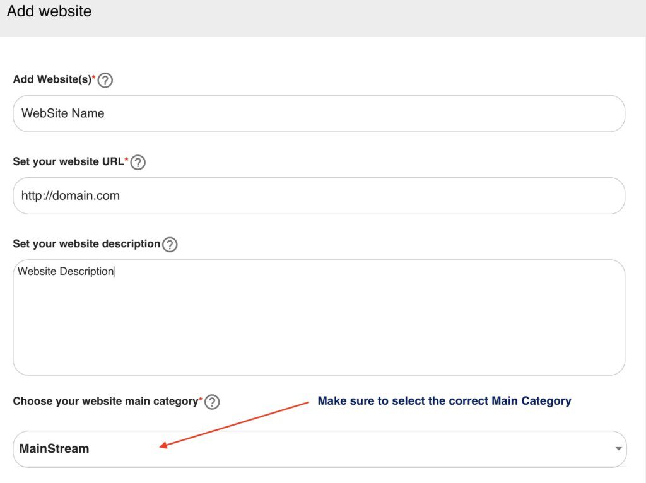
Task: Click red asterisk beside Add Website(s)
Action: coord(94,78)
